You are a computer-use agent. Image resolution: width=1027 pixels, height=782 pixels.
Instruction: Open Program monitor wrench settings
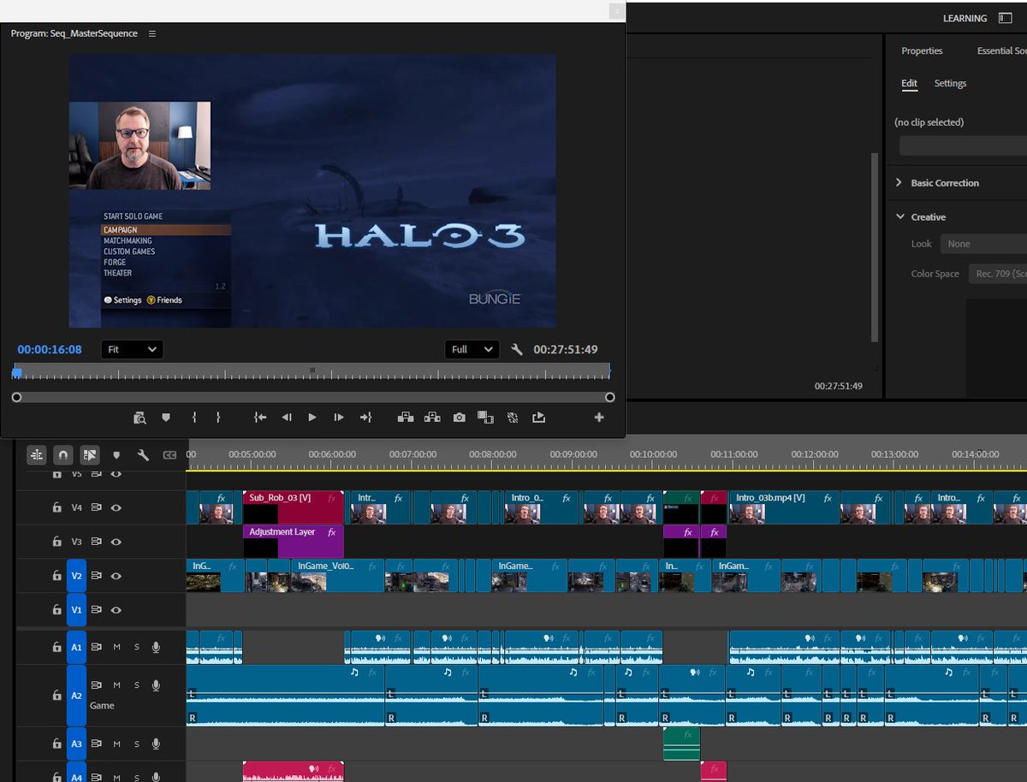pos(517,349)
